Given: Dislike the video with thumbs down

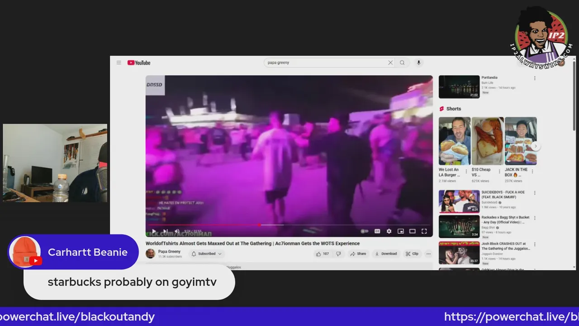Looking at the screenshot, I should [338, 254].
